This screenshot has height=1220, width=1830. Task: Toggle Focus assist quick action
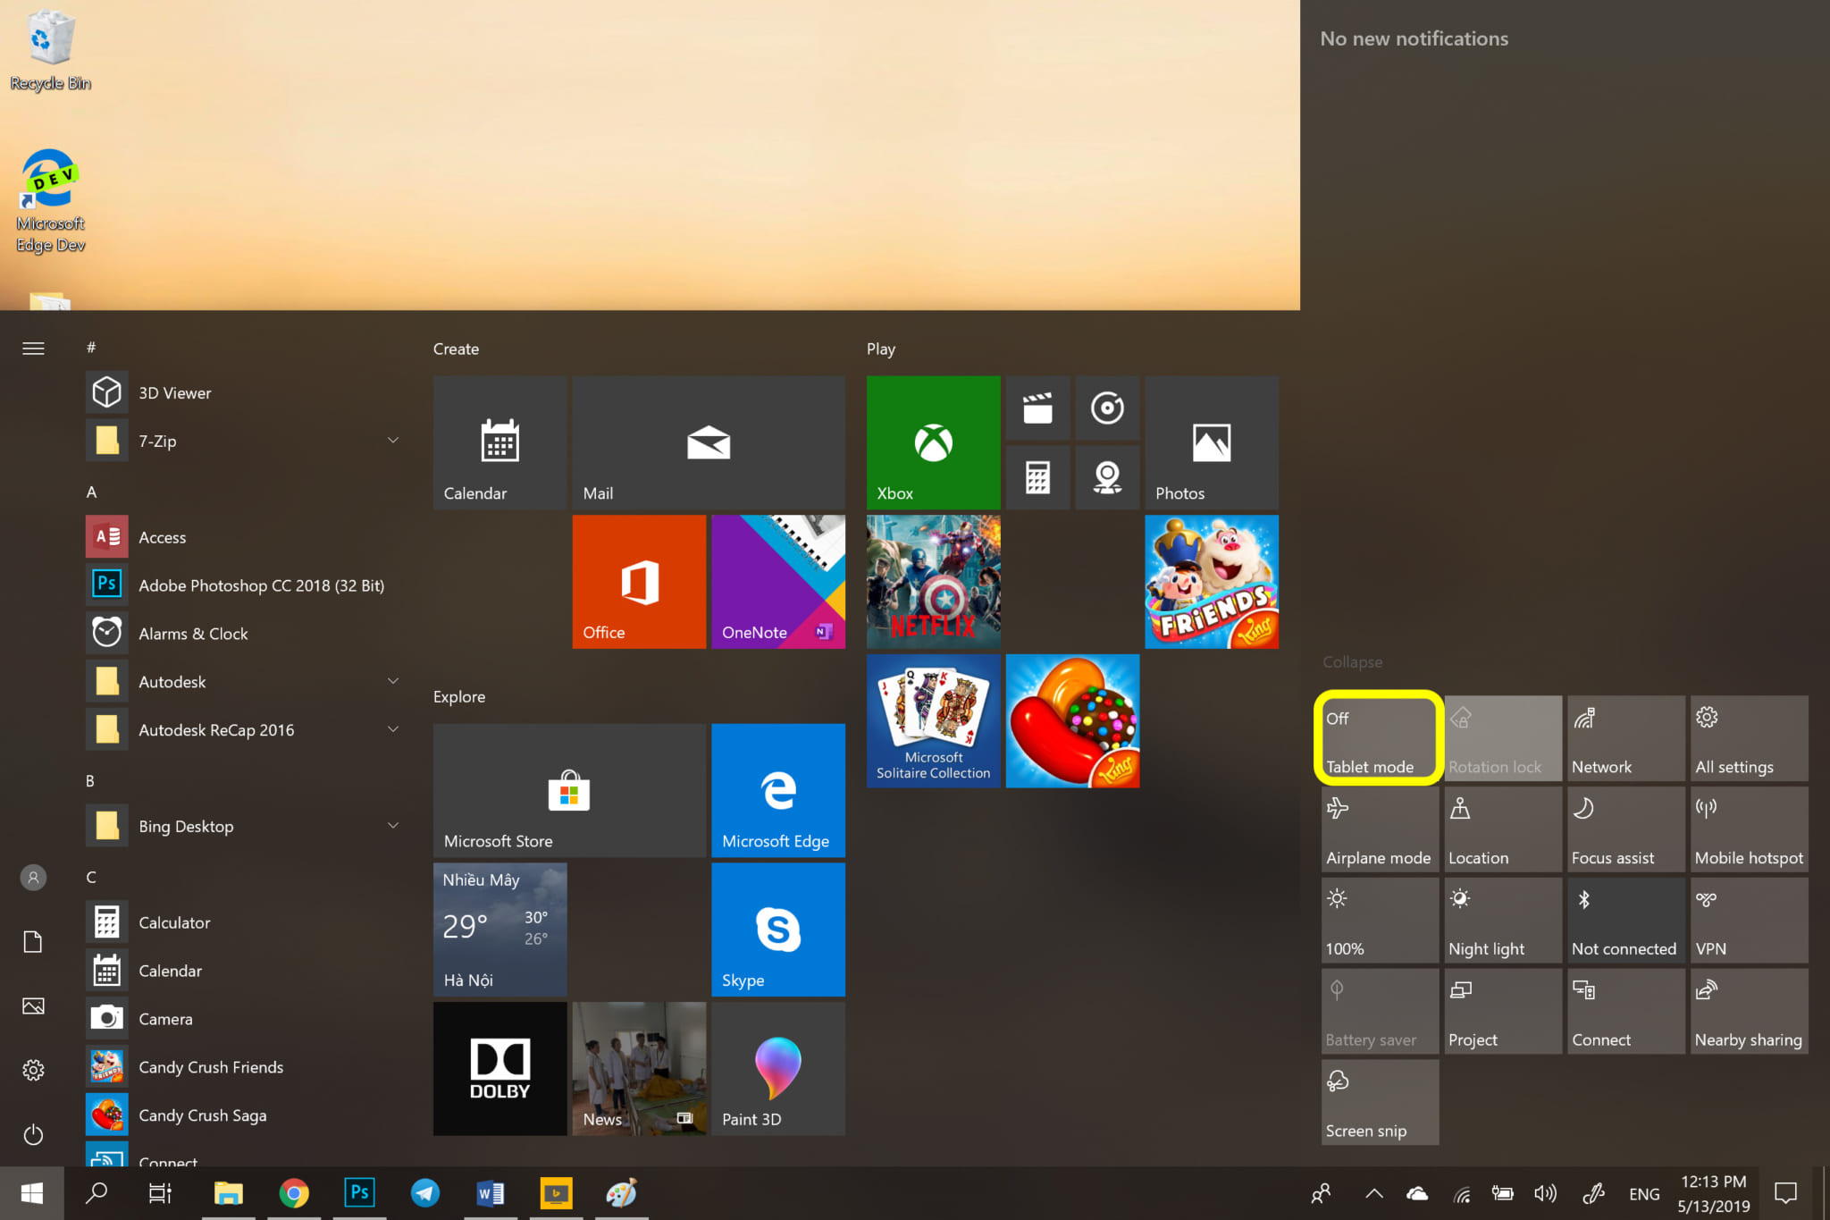1626,829
